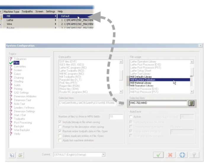204x163 pixels.
Task: Select the CAD Settings topic
Action: (21, 93)
